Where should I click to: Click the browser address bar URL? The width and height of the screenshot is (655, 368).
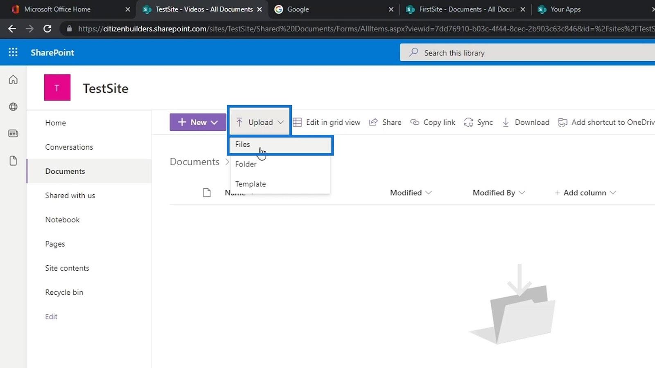(x=366, y=29)
